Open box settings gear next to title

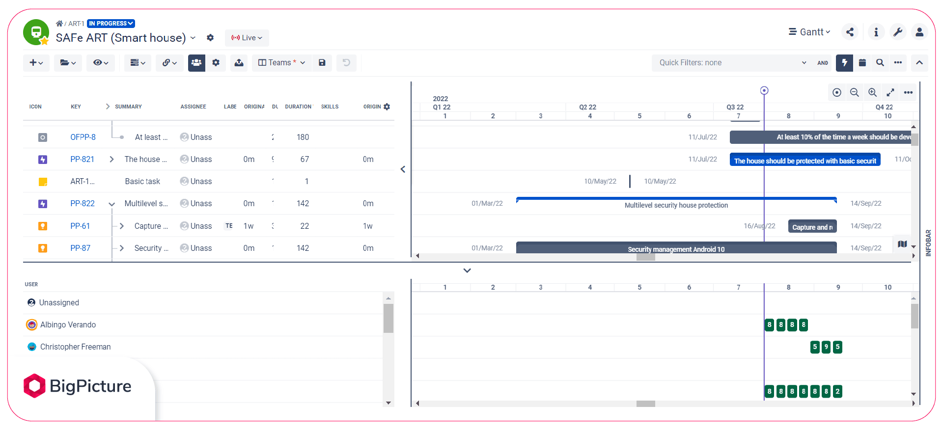point(210,38)
